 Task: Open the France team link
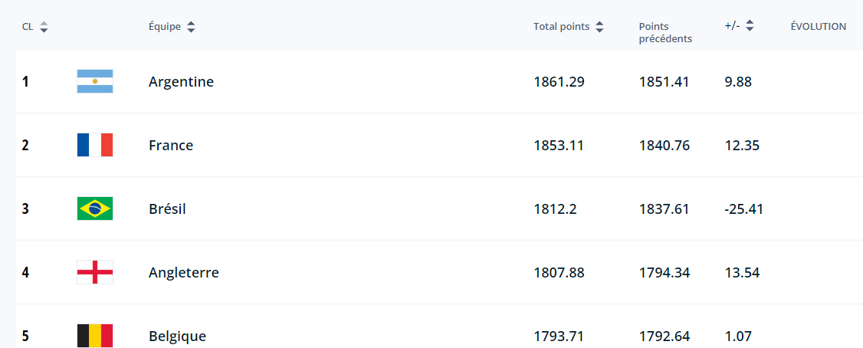[x=171, y=146]
